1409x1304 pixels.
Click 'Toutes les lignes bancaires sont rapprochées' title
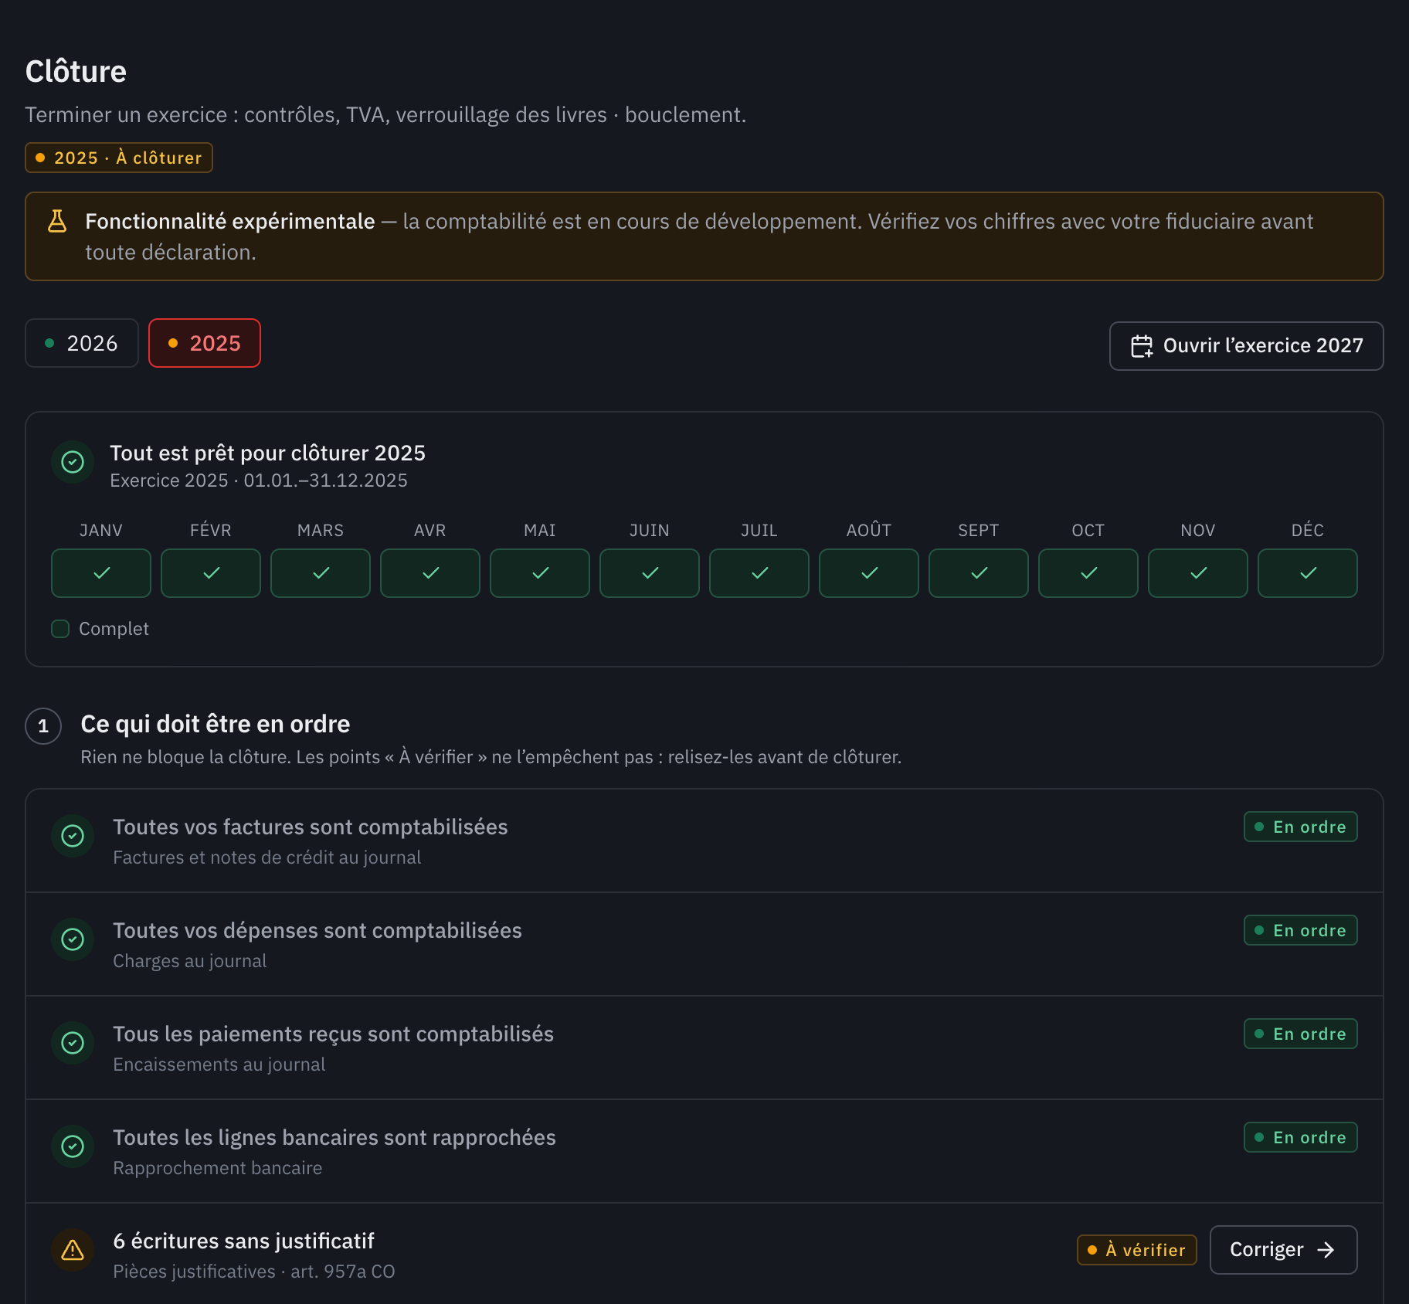pos(334,1138)
